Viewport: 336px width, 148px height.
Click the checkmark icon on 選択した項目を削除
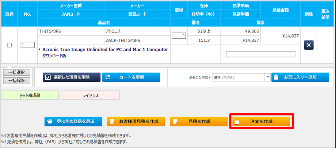pos(48,77)
